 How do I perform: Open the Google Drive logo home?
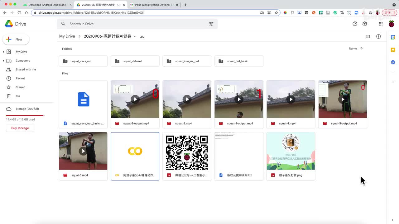(x=16, y=24)
